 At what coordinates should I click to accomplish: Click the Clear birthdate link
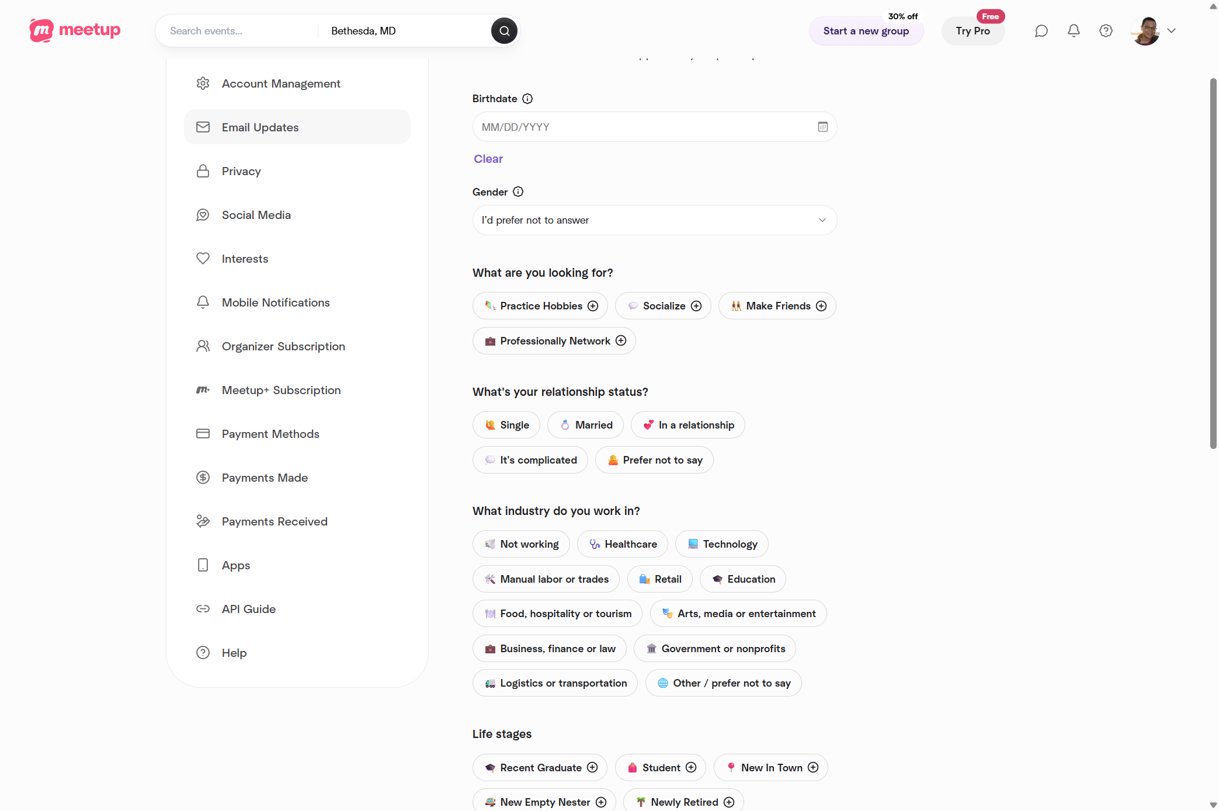[x=488, y=159]
